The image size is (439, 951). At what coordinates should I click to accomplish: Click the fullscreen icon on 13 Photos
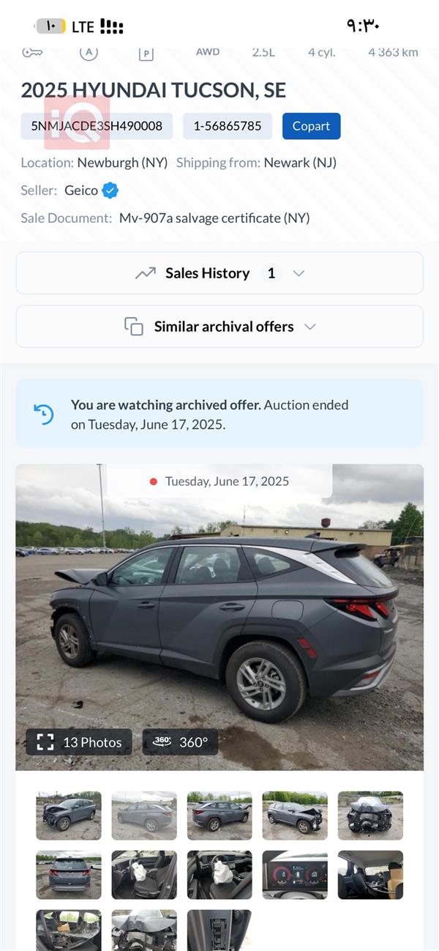click(x=45, y=741)
